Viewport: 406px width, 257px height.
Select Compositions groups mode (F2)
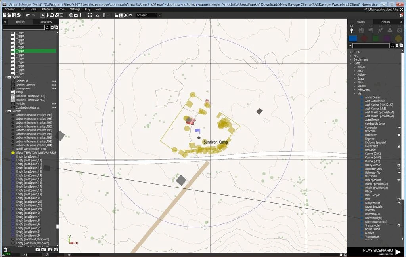click(x=361, y=29)
